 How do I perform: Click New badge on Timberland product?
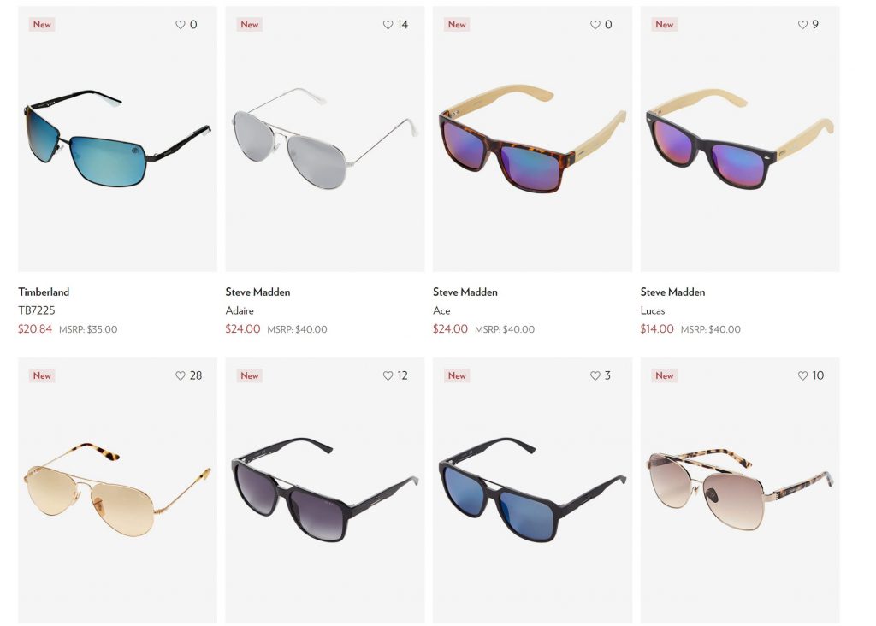tap(42, 25)
